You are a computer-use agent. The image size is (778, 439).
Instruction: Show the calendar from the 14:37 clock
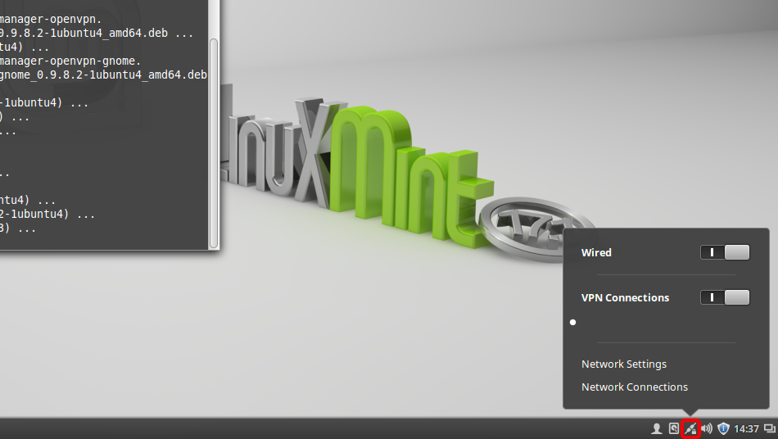coord(746,428)
